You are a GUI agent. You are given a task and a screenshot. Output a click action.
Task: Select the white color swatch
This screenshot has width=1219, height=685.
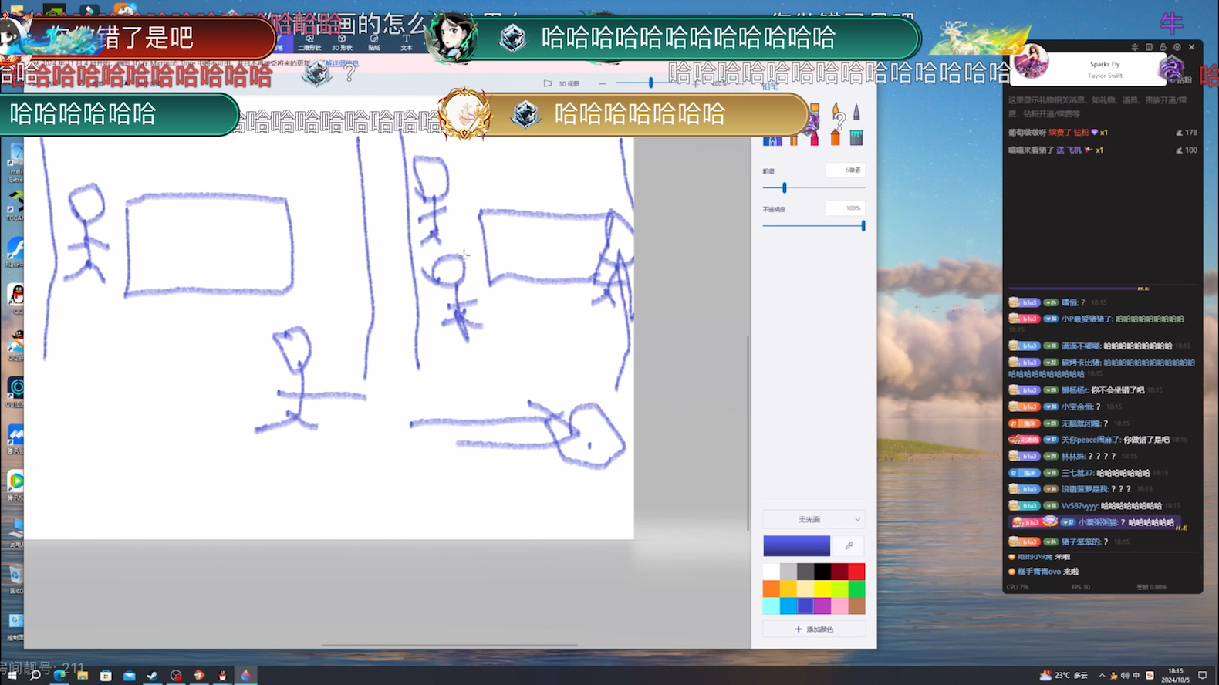771,572
